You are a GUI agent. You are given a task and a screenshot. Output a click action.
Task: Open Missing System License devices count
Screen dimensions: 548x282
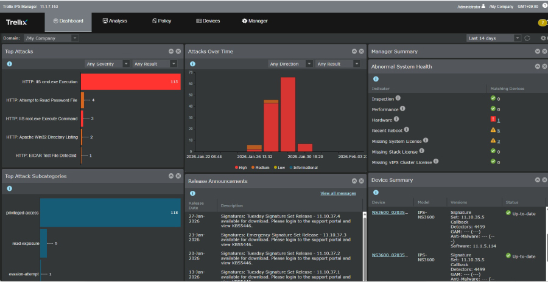[x=498, y=142]
